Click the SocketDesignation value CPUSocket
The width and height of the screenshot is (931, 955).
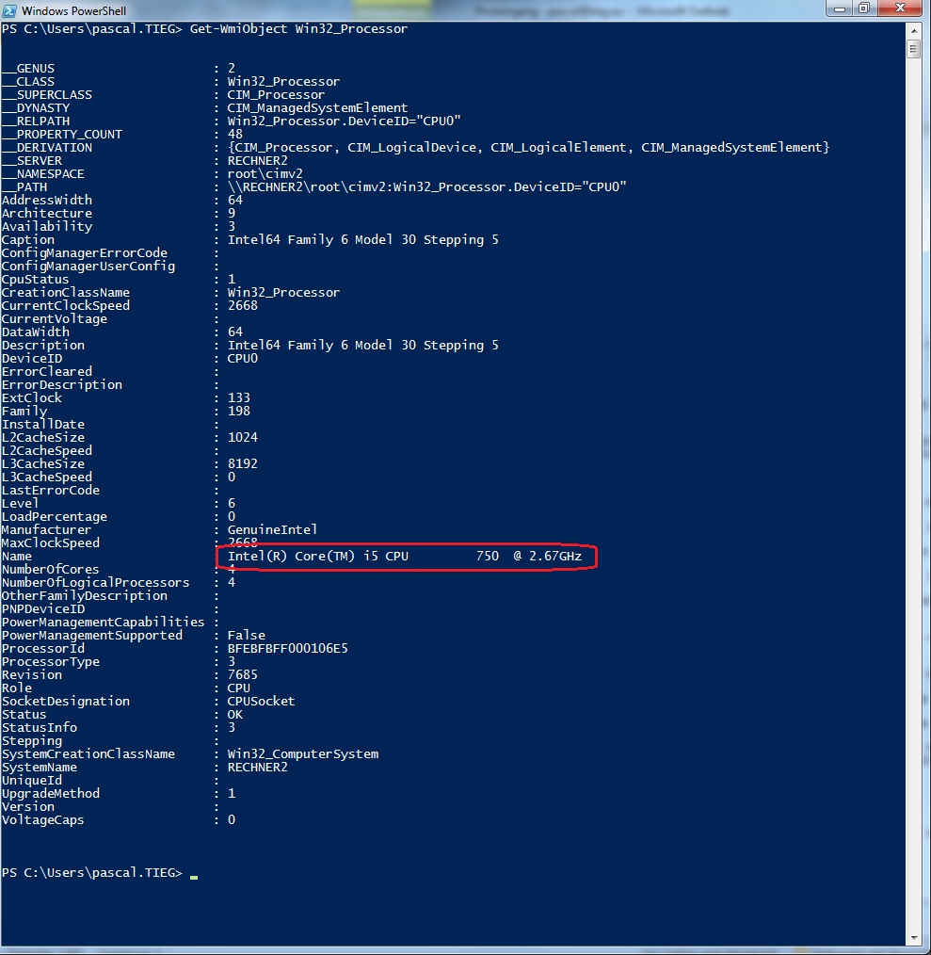[261, 702]
